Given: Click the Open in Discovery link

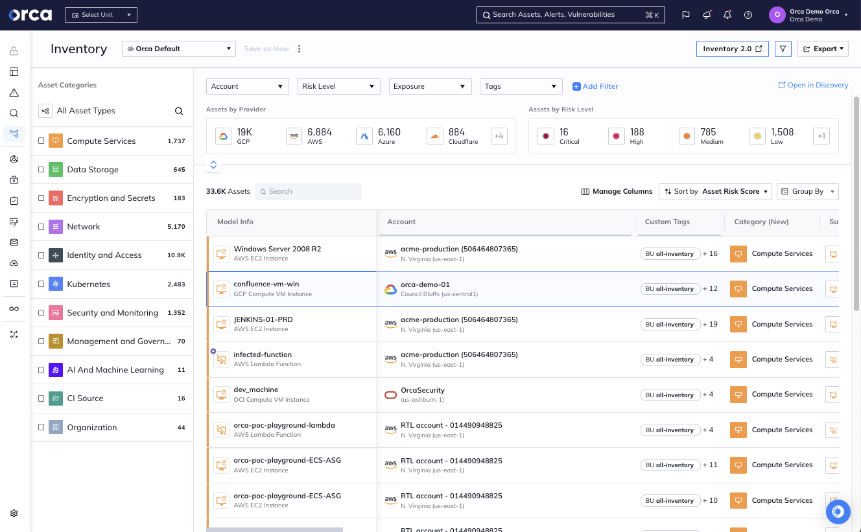Looking at the screenshot, I should 813,85.
